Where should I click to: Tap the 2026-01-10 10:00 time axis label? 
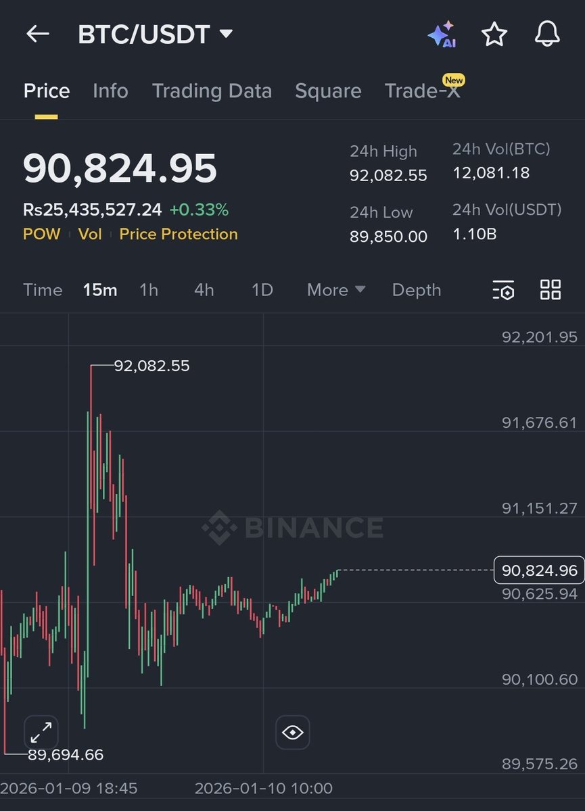coord(264,789)
